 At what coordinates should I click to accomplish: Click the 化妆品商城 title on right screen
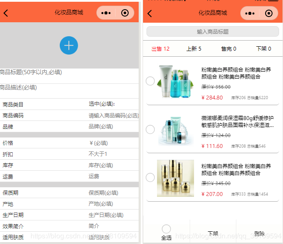(213, 13)
